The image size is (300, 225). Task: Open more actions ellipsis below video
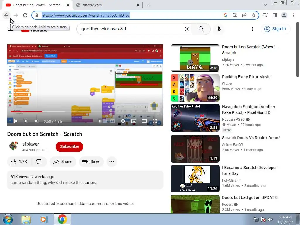coord(112,162)
